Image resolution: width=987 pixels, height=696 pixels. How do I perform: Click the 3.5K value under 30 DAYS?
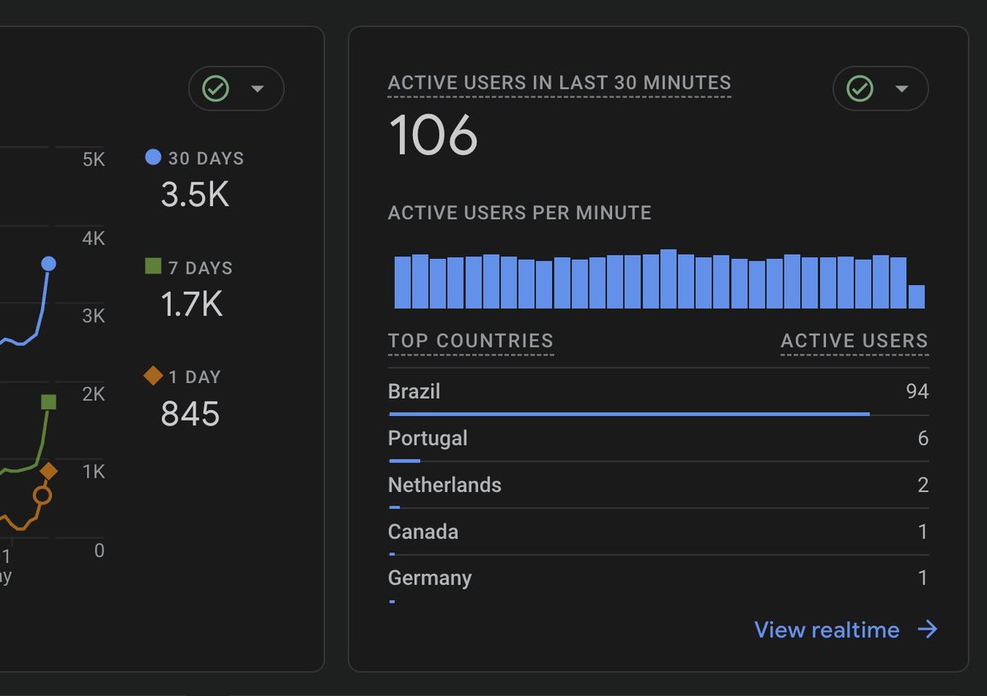tap(195, 196)
